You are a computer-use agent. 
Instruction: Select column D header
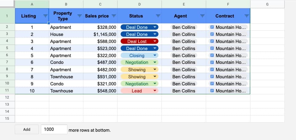(x=139, y=4)
